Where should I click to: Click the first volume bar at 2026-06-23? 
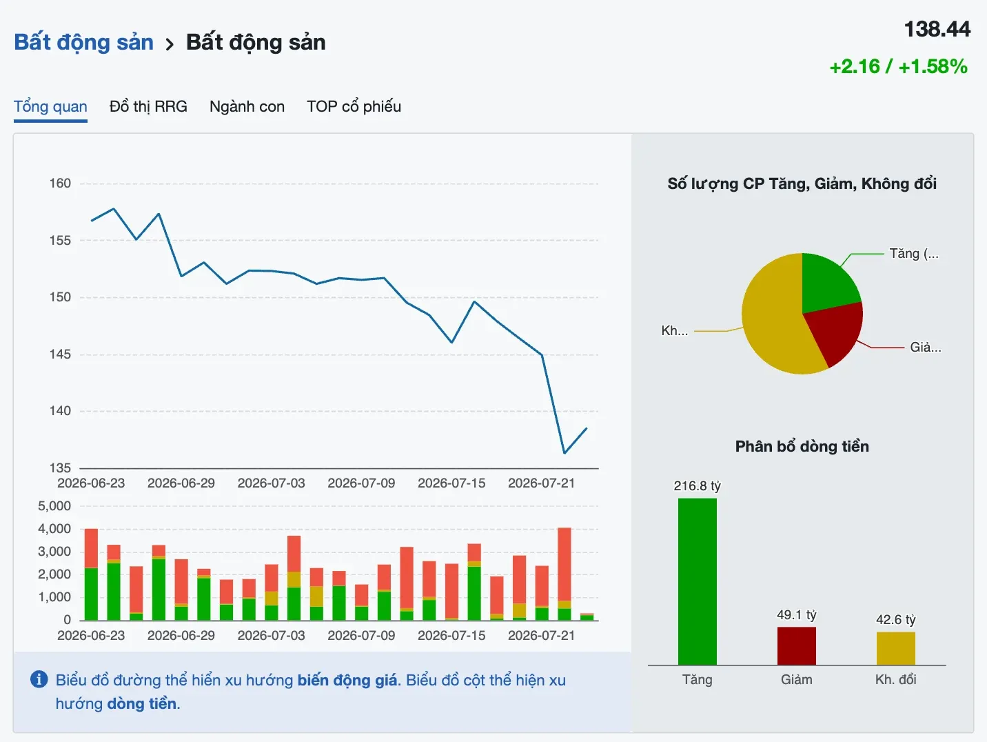pyautogui.click(x=91, y=574)
